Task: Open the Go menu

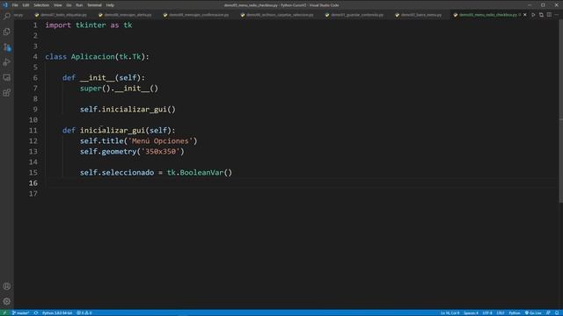Action: 69,5
